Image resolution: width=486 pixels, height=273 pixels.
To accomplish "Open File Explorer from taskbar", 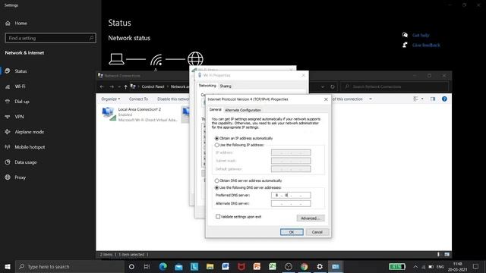I will [210, 266].
